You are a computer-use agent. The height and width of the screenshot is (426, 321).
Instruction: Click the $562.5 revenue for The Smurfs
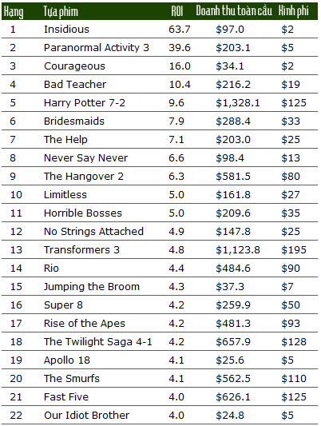click(x=233, y=379)
